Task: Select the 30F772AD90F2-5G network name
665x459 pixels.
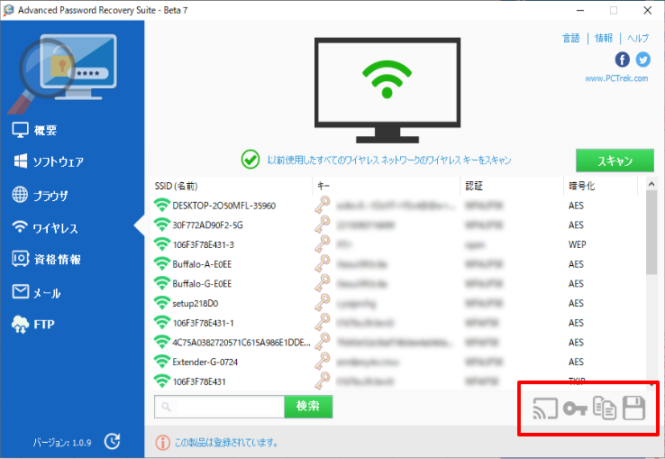Action: (208, 225)
